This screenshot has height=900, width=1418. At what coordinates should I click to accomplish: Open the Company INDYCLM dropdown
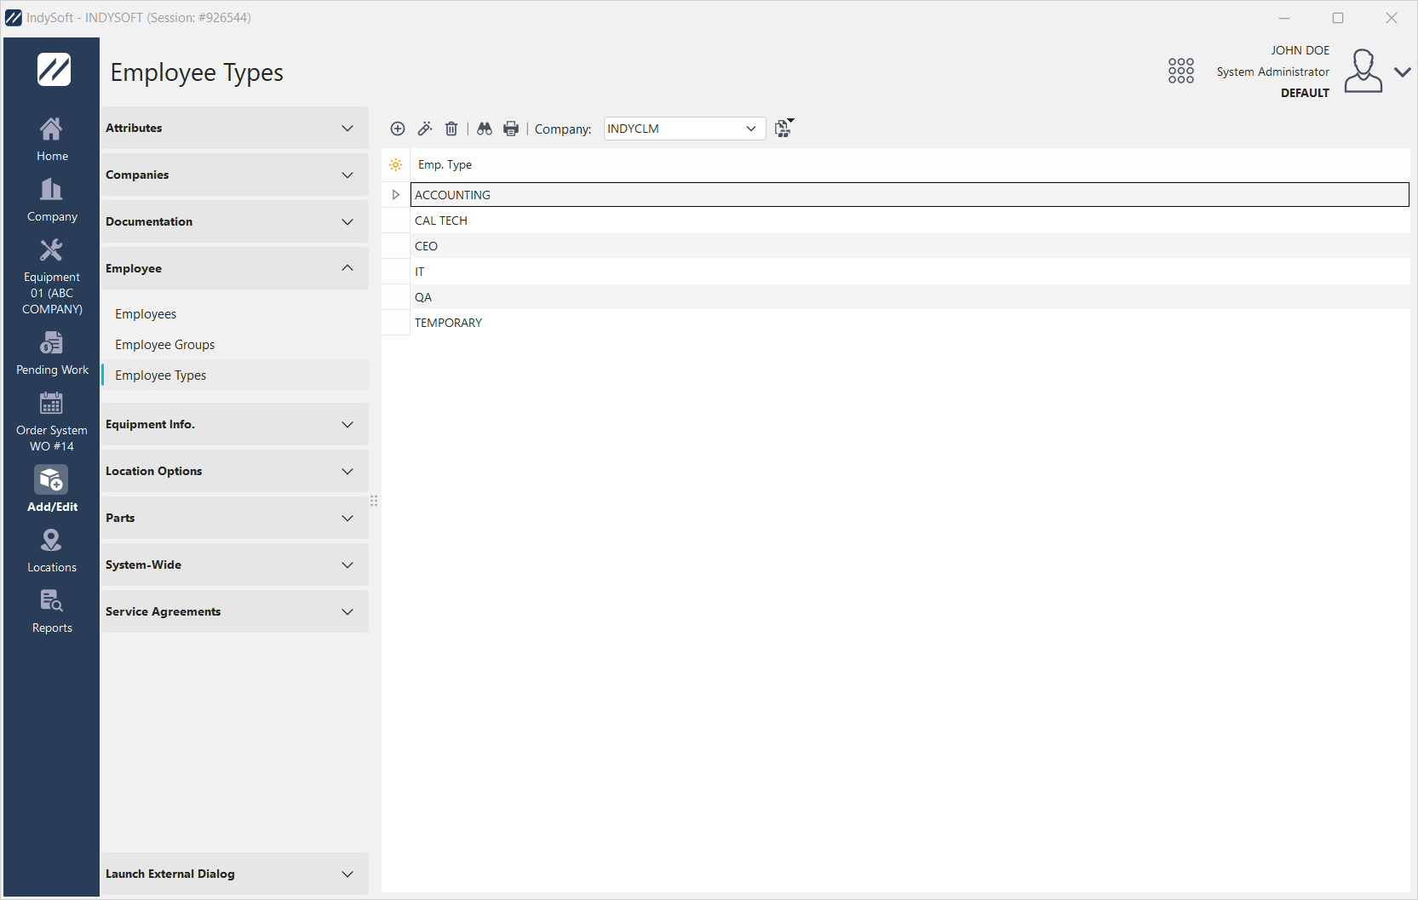point(685,129)
